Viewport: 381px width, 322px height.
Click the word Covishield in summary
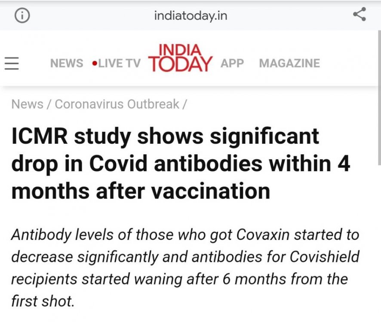tap(325, 257)
